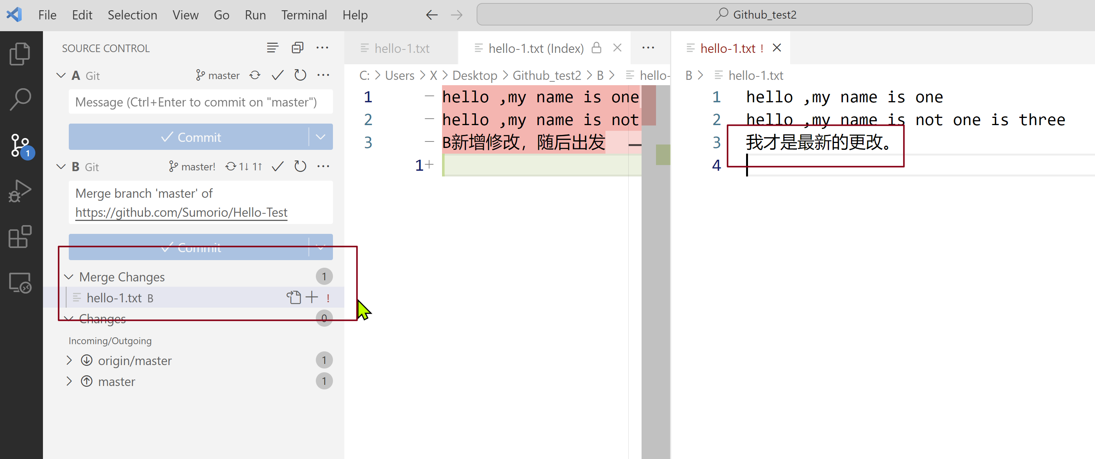
Task: Open Remote Explorer in activity bar
Action: 19,283
